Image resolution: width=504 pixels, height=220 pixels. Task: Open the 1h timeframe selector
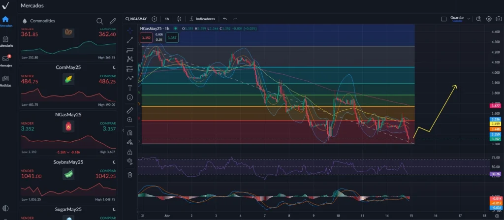(x=167, y=19)
